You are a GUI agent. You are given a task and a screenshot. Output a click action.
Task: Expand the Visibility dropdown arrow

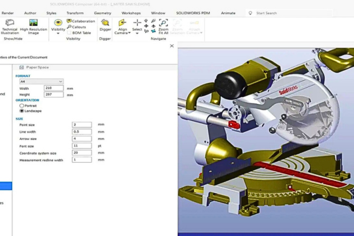[58, 34]
